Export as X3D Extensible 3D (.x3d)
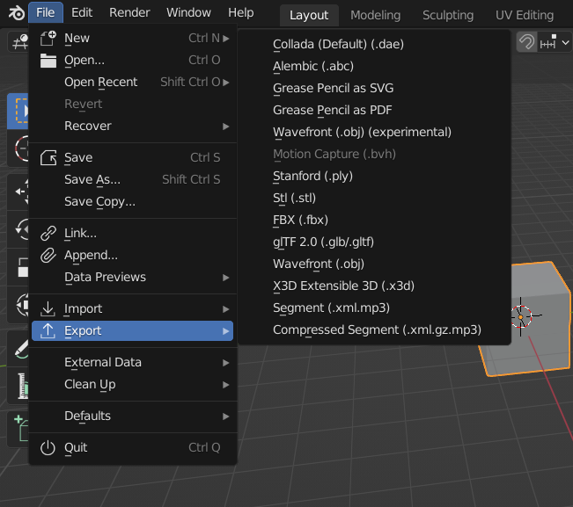Image resolution: width=573 pixels, height=507 pixels. click(374, 286)
